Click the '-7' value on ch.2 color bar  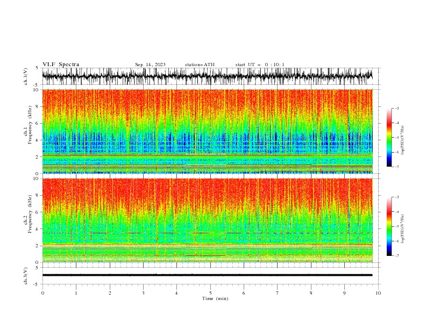pos(397,256)
